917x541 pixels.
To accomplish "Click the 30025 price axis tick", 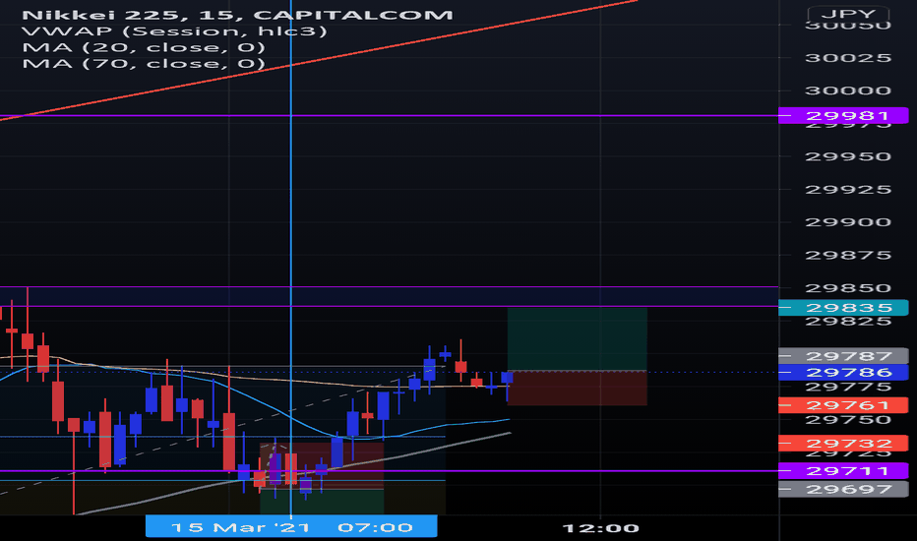I will (848, 58).
